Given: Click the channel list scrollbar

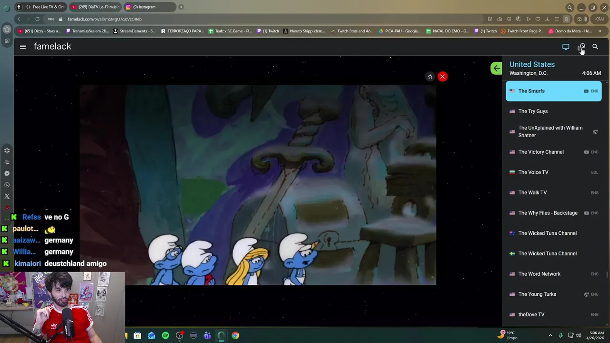Looking at the screenshot, I should pyautogui.click(x=607, y=275).
